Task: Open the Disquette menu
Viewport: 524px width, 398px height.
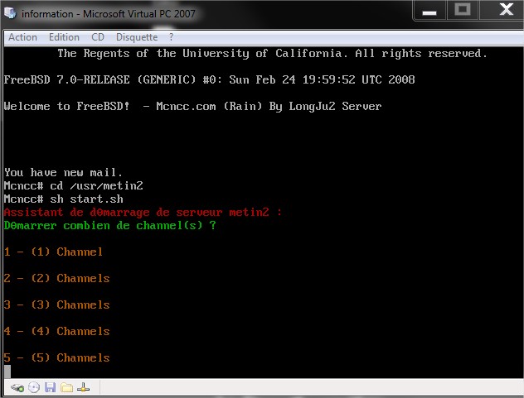Action: coord(137,37)
